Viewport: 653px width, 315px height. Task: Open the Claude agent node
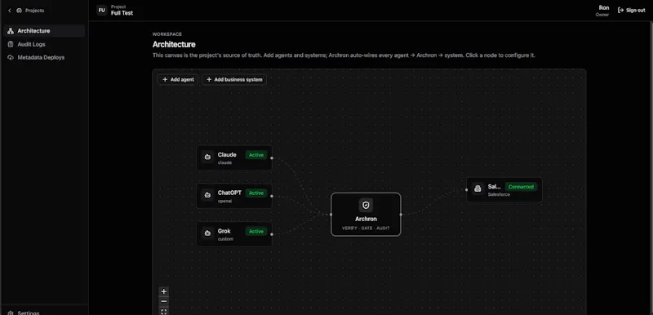pos(234,157)
